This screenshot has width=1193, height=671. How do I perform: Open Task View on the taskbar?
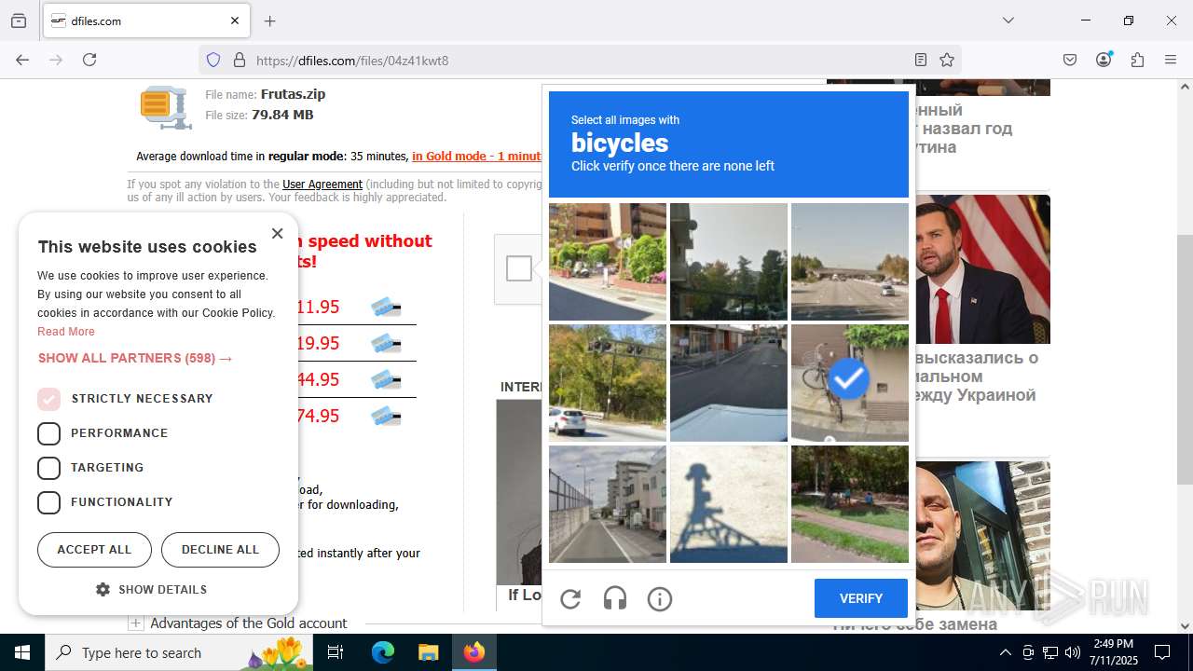336,652
